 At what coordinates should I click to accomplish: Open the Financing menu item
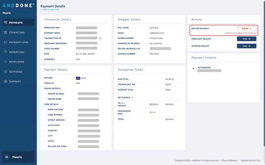point(17,32)
